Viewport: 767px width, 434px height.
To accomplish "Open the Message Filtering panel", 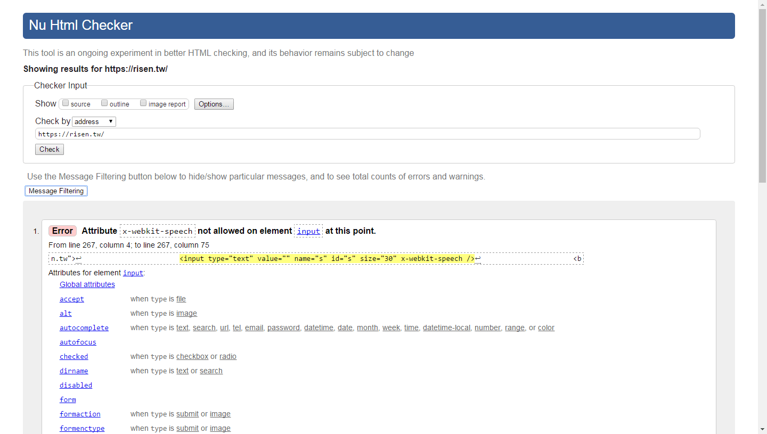I will coord(56,191).
